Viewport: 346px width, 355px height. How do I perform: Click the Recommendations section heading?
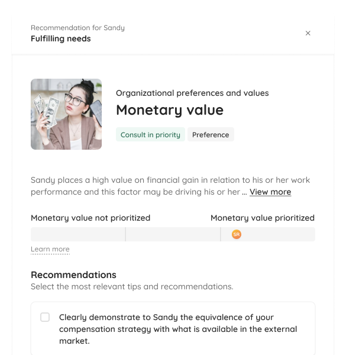click(73, 275)
